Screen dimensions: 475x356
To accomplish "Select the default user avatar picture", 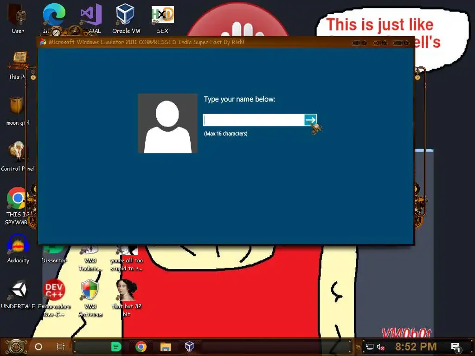I will coord(167,123).
